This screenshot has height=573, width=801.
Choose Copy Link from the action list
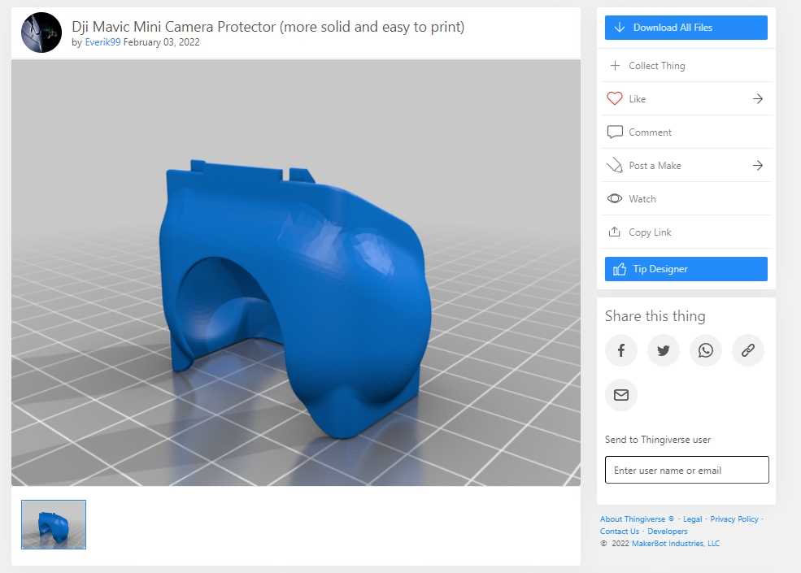pyautogui.click(x=650, y=232)
